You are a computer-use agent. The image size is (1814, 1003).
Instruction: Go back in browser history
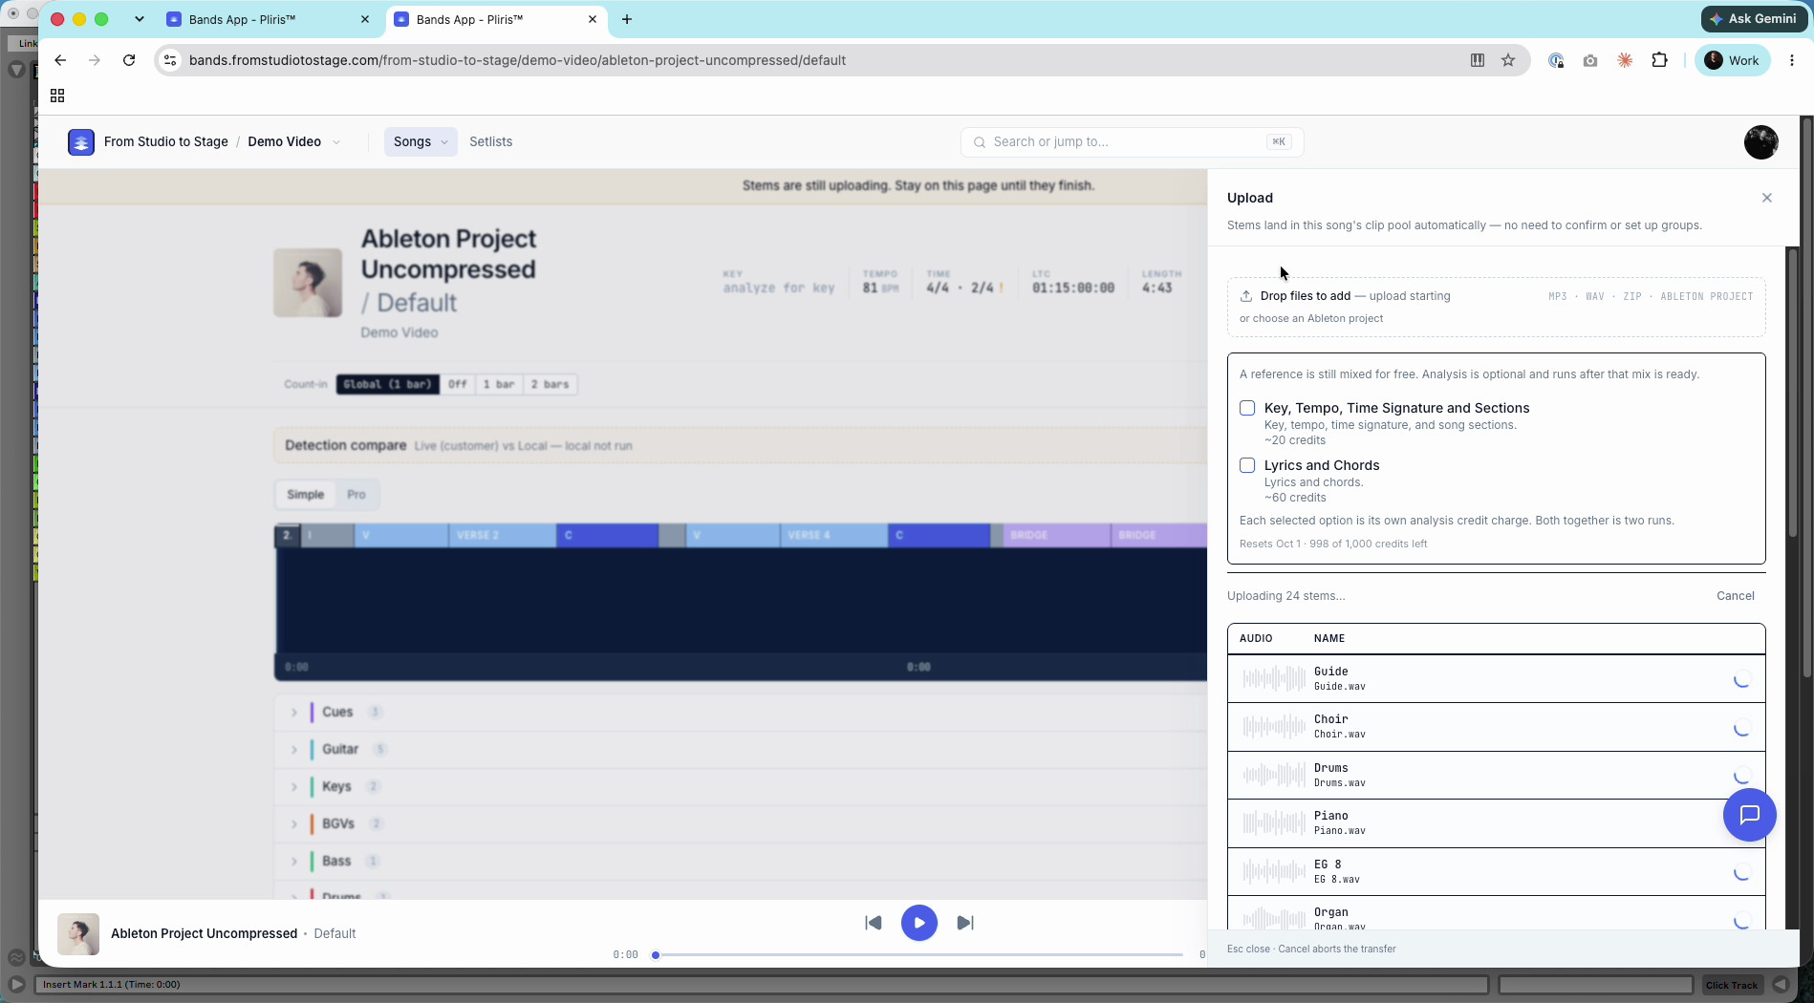click(60, 60)
